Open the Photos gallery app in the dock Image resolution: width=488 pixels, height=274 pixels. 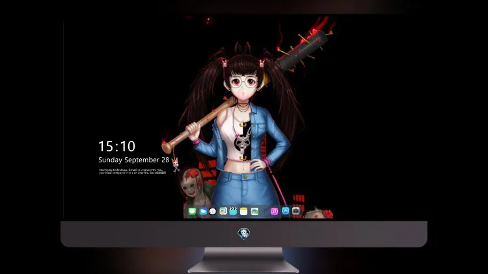[254, 211]
